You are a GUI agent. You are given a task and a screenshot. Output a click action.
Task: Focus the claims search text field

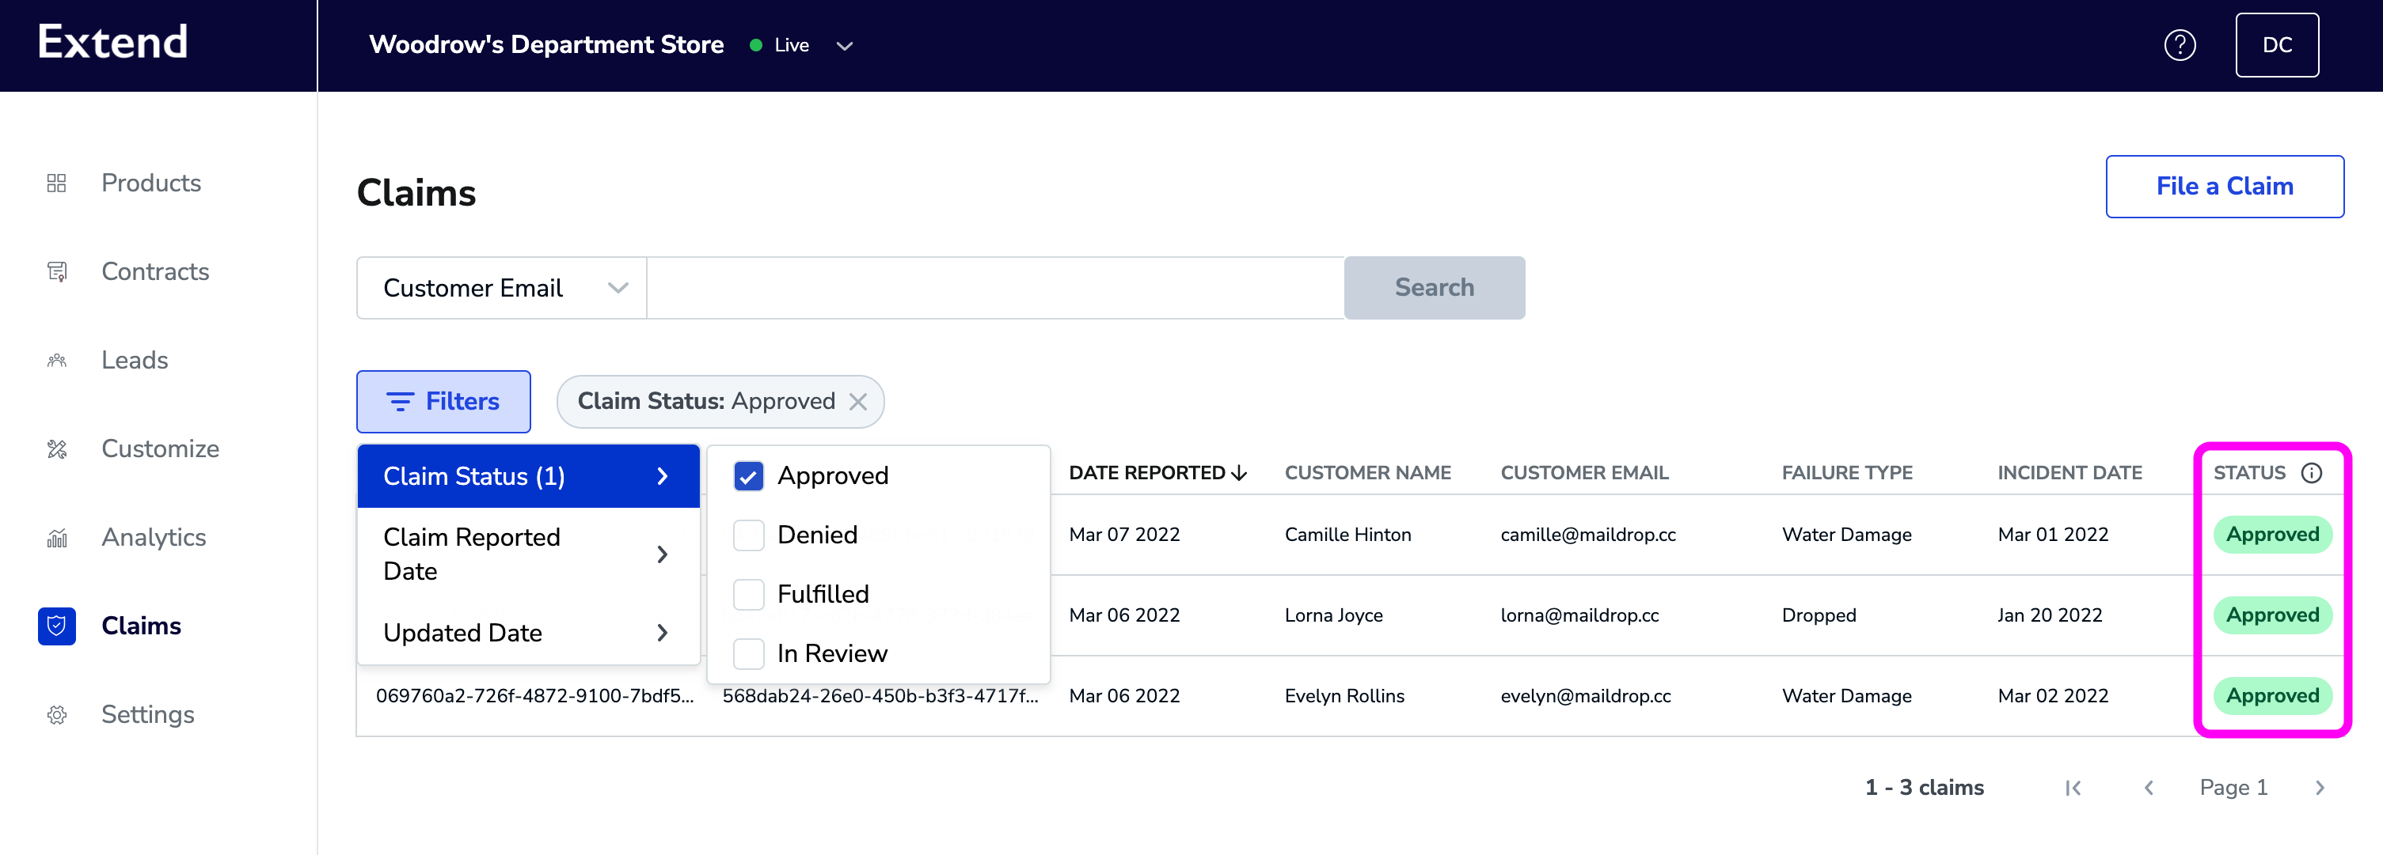[x=995, y=289]
